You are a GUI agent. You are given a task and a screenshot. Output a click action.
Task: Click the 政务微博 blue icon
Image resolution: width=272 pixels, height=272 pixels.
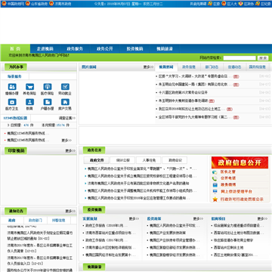point(215,185)
